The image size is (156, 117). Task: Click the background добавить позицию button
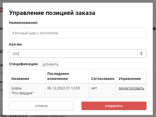point(48,116)
